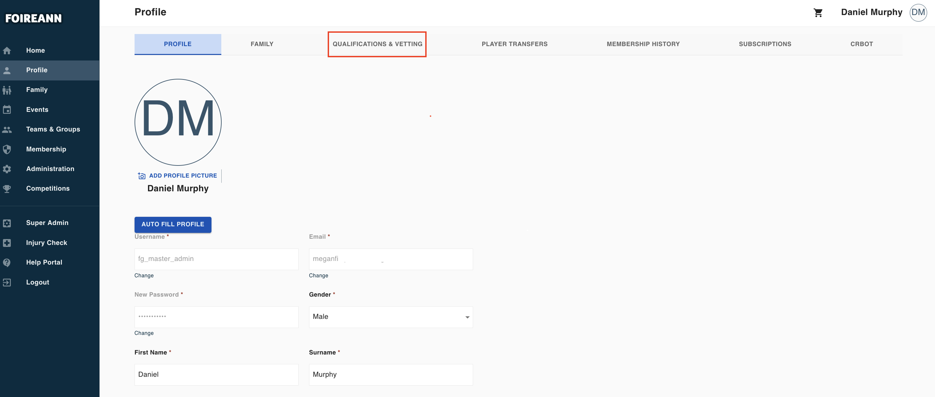The image size is (935, 397).
Task: Switch to Qualifications & Vetting tab
Action: (x=377, y=44)
